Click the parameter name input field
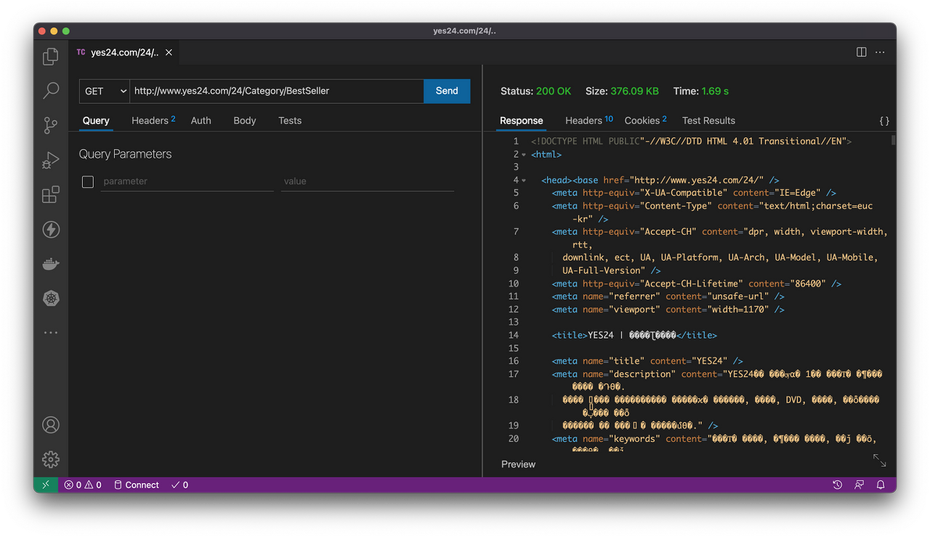Screen dimensions: 930x537 (x=187, y=182)
